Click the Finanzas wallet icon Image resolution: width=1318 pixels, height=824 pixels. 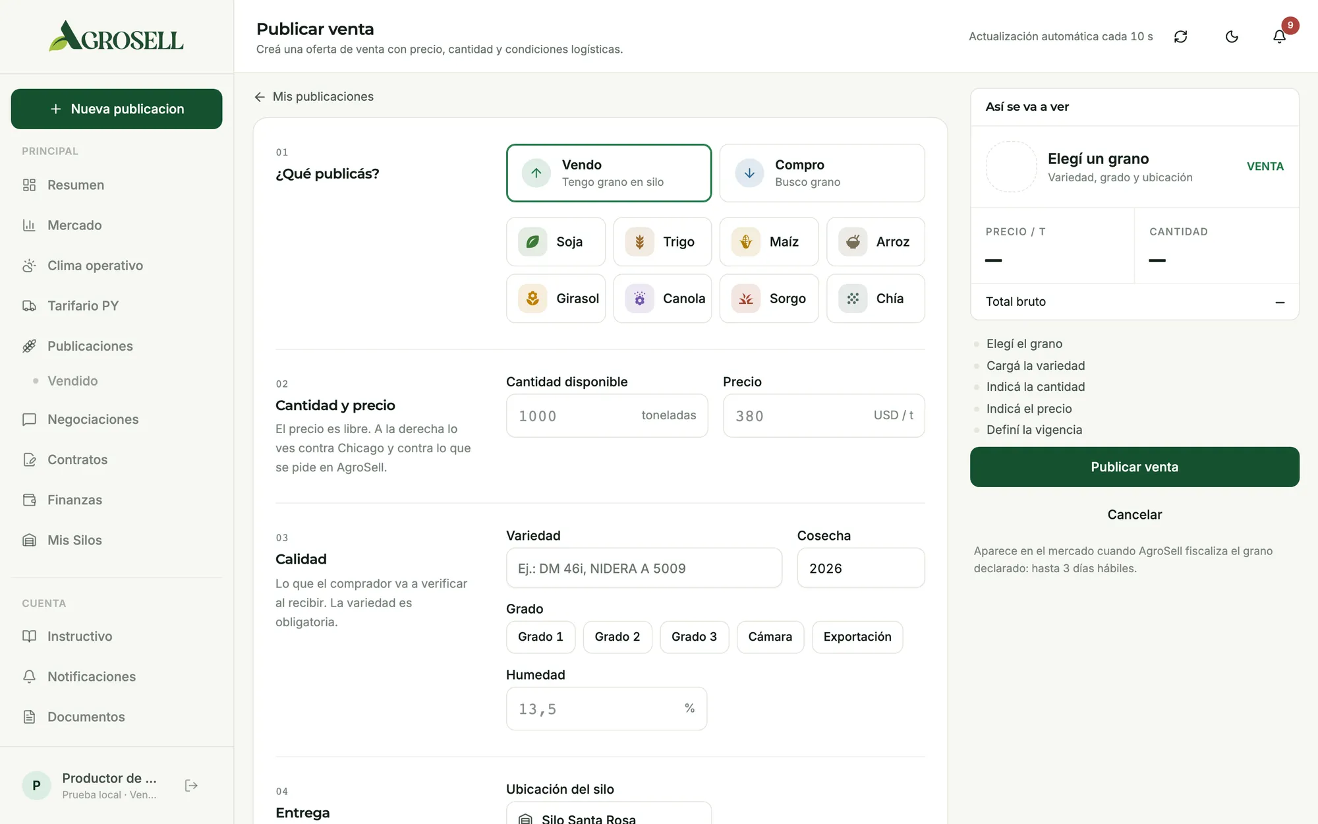(29, 500)
